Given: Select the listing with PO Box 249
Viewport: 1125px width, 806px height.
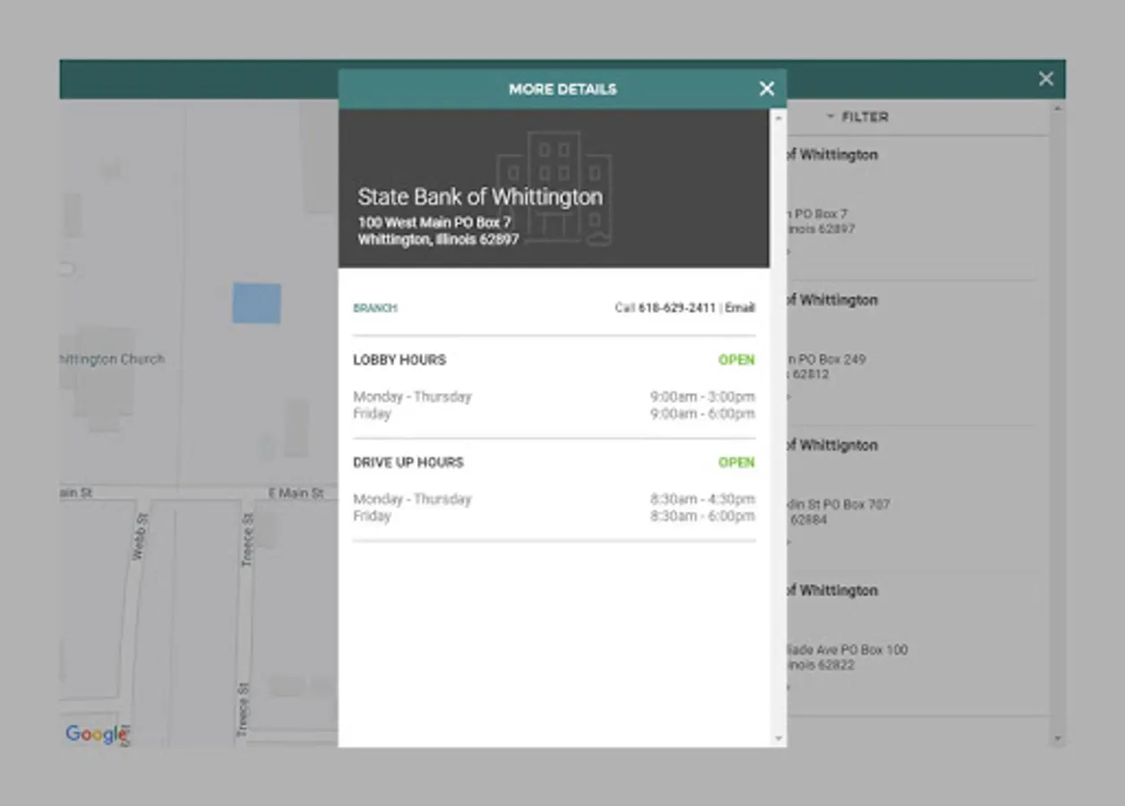Looking at the screenshot, I should (913, 353).
